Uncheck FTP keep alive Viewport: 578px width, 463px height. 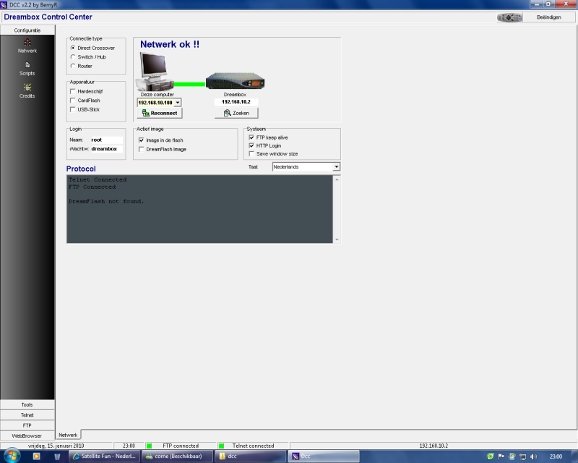pyautogui.click(x=251, y=137)
